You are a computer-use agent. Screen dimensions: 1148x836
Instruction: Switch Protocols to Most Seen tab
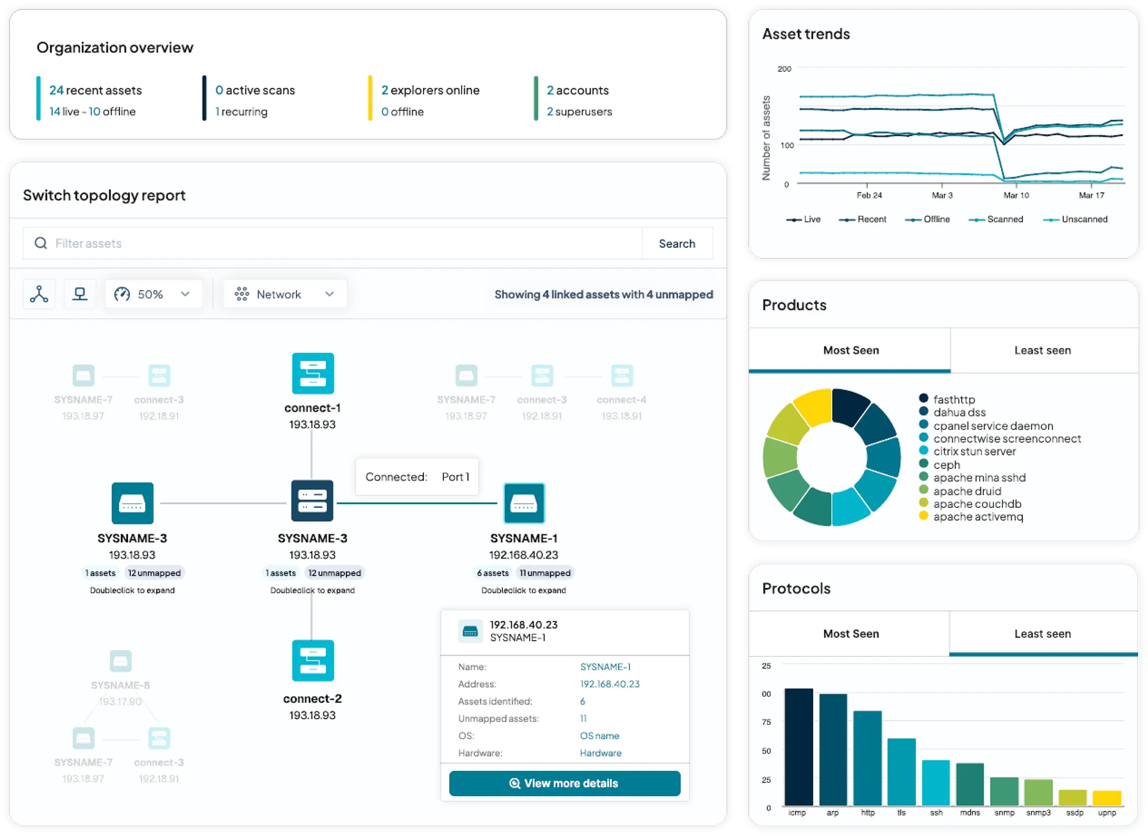pos(850,634)
